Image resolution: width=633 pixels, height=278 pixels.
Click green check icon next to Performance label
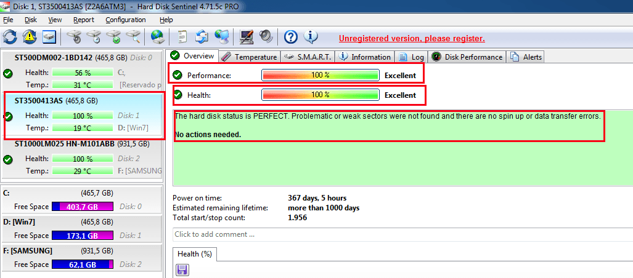177,75
